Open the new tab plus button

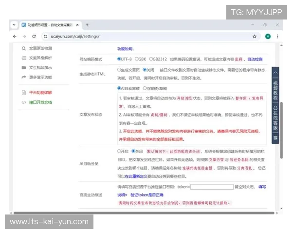pyautogui.click(x=87, y=24)
